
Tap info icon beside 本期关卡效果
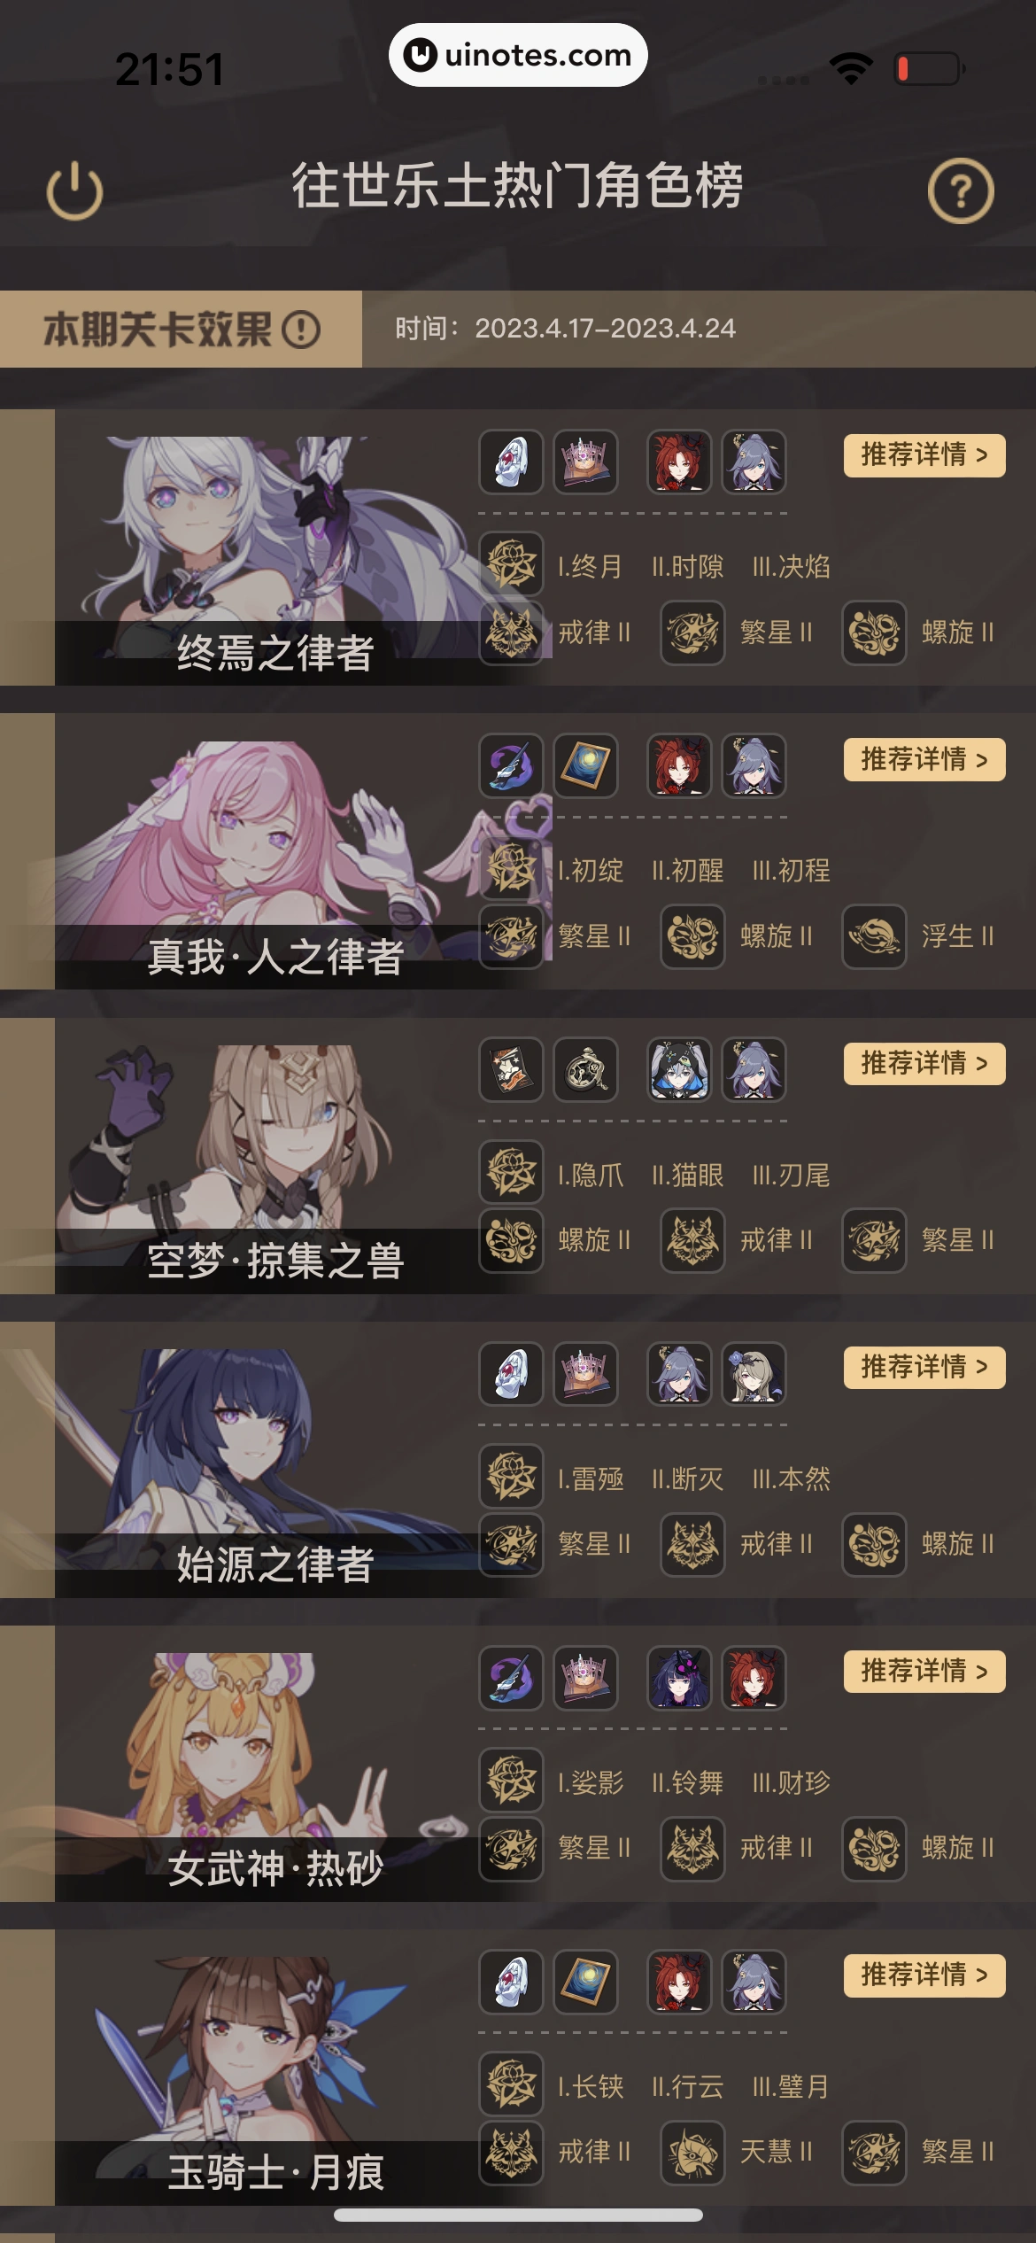click(x=301, y=330)
